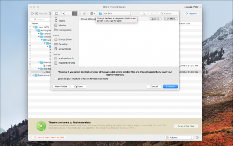The height and width of the screenshot is (146, 233).
Task: Open the item arrangement dropdown
Action: click(x=93, y=14)
